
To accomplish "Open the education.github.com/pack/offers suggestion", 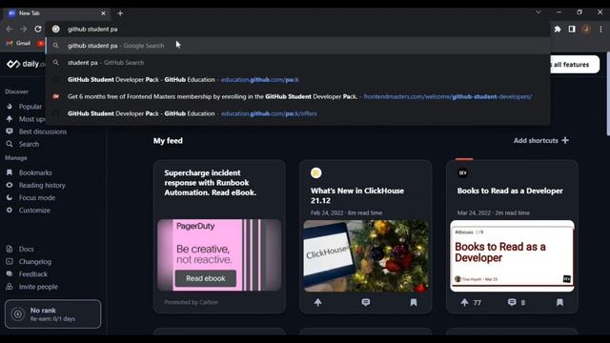I will pos(297,113).
